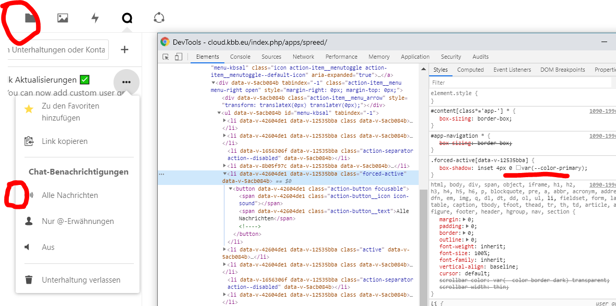Switch to the Computed sidebar tab
This screenshot has height=306, width=616.
[470, 70]
